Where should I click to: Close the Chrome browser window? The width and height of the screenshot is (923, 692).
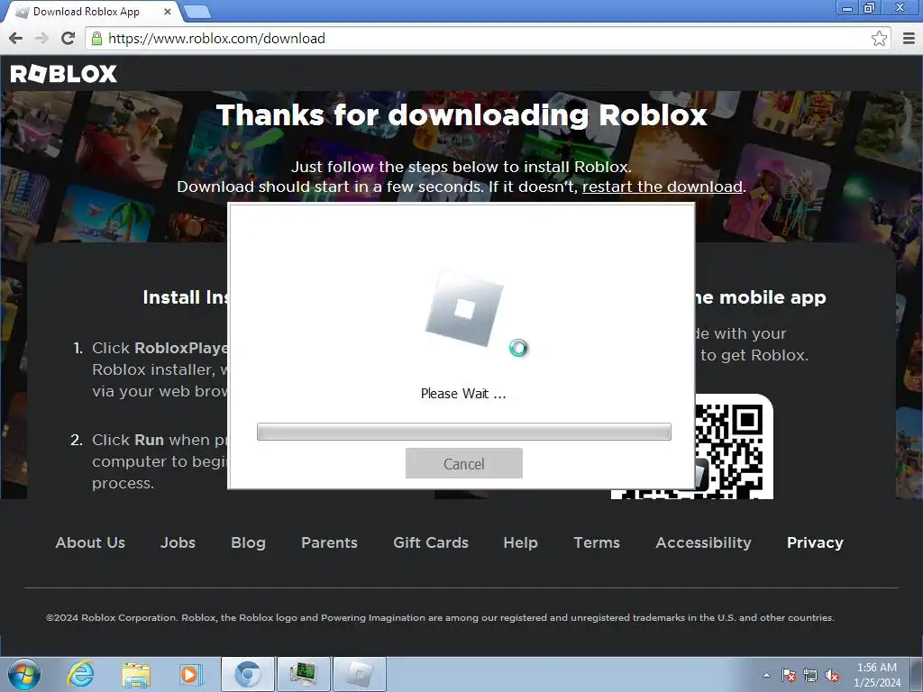point(900,8)
